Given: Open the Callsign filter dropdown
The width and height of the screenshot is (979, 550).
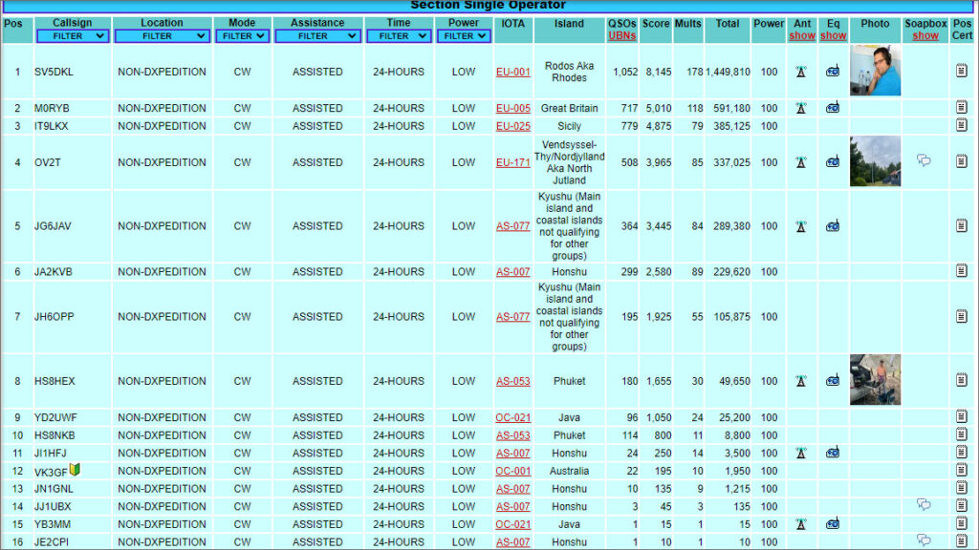Looking at the screenshot, I should coord(73,36).
